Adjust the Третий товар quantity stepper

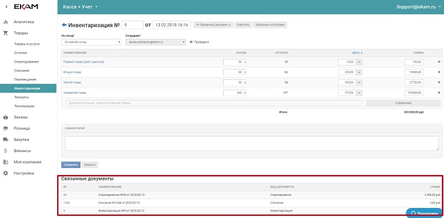[245, 83]
